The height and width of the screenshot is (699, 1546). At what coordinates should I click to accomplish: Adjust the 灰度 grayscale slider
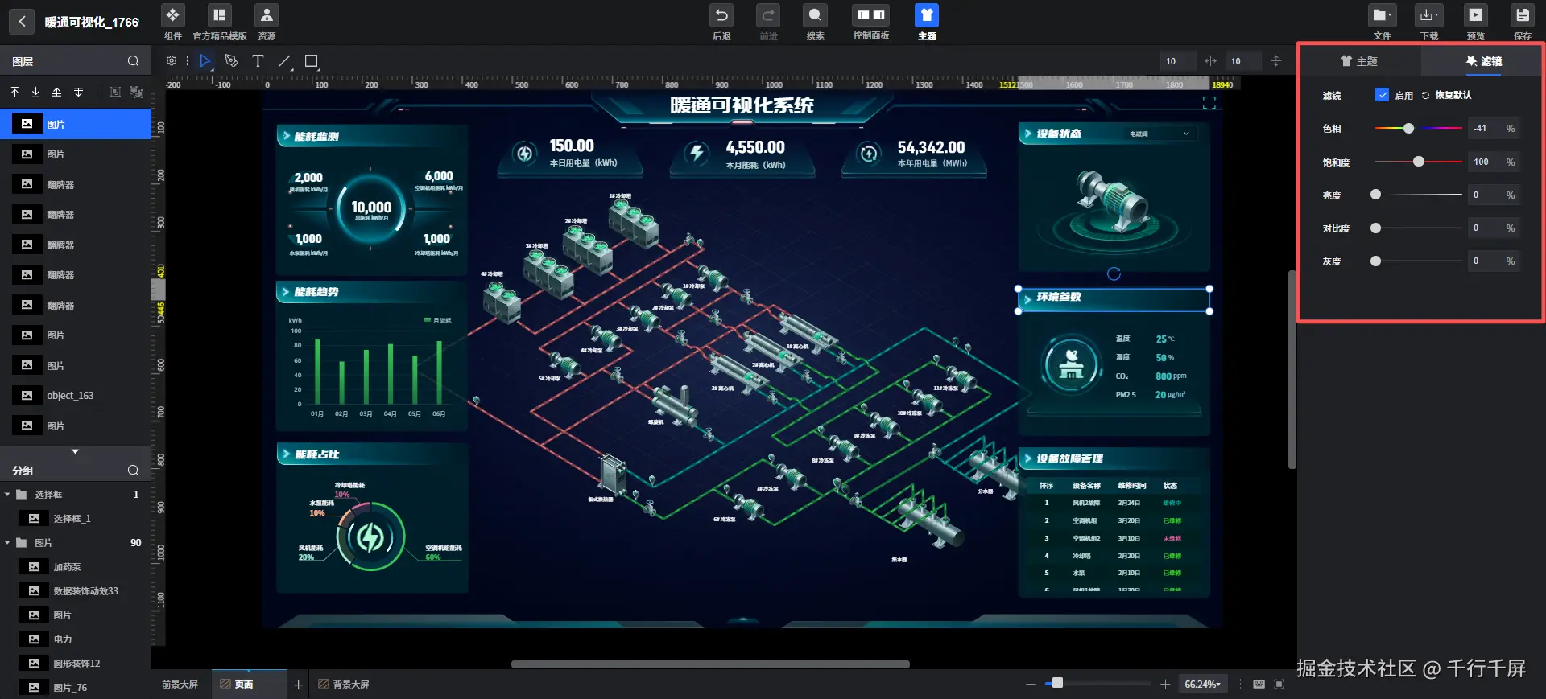coord(1418,261)
